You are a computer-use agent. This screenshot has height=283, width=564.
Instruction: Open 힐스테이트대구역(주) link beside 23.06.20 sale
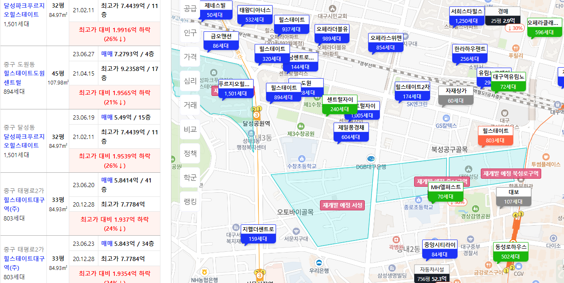pos(24,204)
